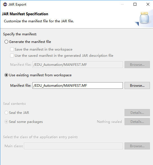Viewport: 153px width, 165px height.
Task: Close the JAR Export dialog
Action: click(148, 4)
